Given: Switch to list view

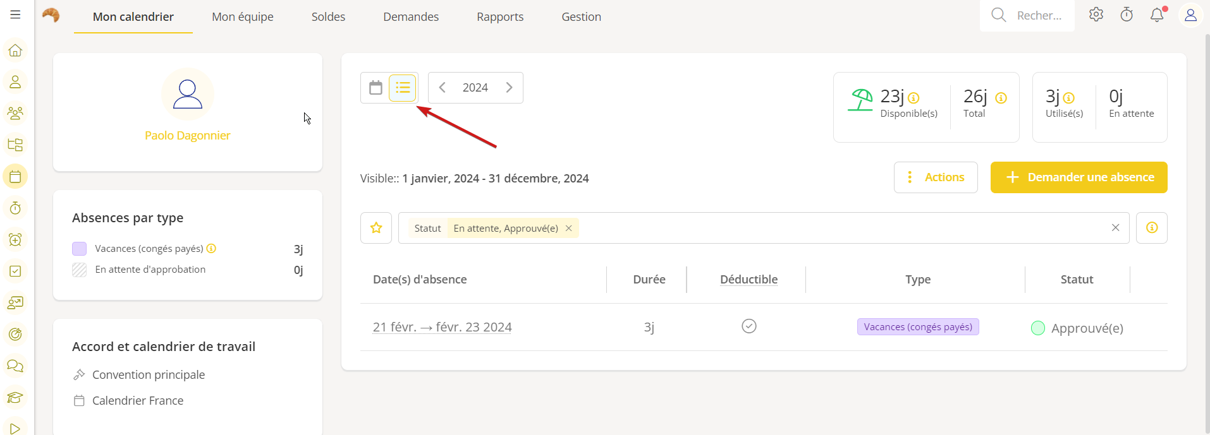Looking at the screenshot, I should [403, 88].
